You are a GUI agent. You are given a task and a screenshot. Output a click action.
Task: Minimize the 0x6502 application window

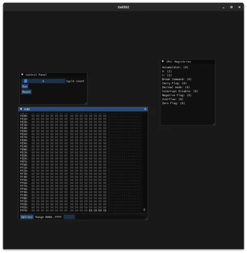(223, 7)
